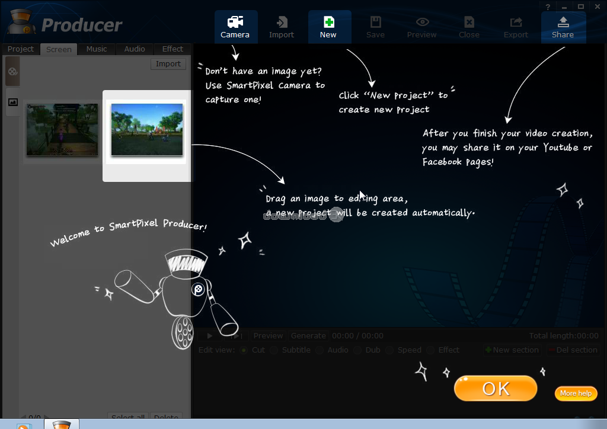
Task: Select the Audio edit view radio
Action: pos(320,350)
